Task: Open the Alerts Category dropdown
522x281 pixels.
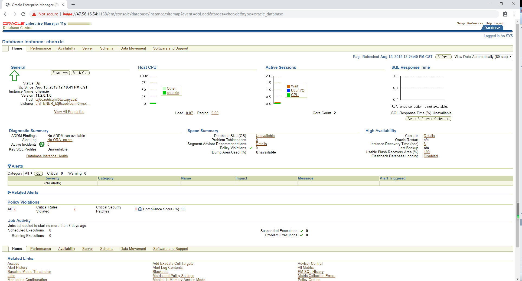Action: (29, 173)
